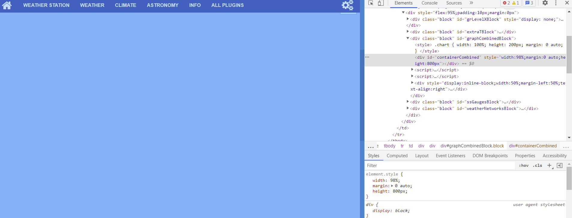Switch to the Console tab

[x=429, y=3]
